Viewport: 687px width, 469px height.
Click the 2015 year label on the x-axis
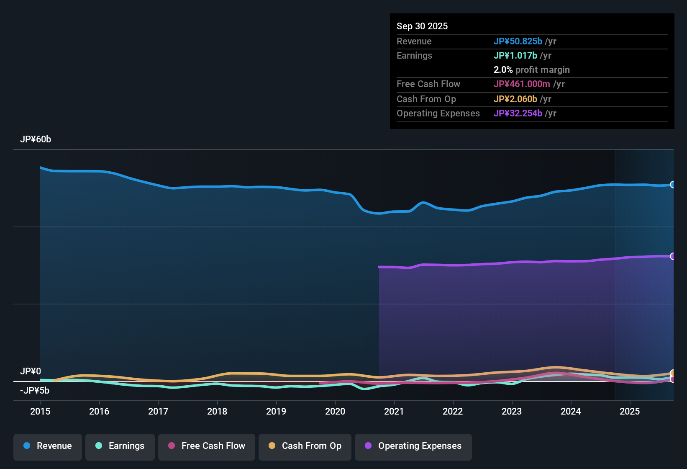(40, 412)
